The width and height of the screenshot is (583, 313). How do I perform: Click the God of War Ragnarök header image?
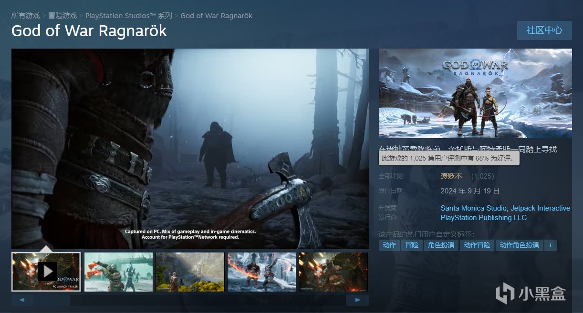[475, 93]
